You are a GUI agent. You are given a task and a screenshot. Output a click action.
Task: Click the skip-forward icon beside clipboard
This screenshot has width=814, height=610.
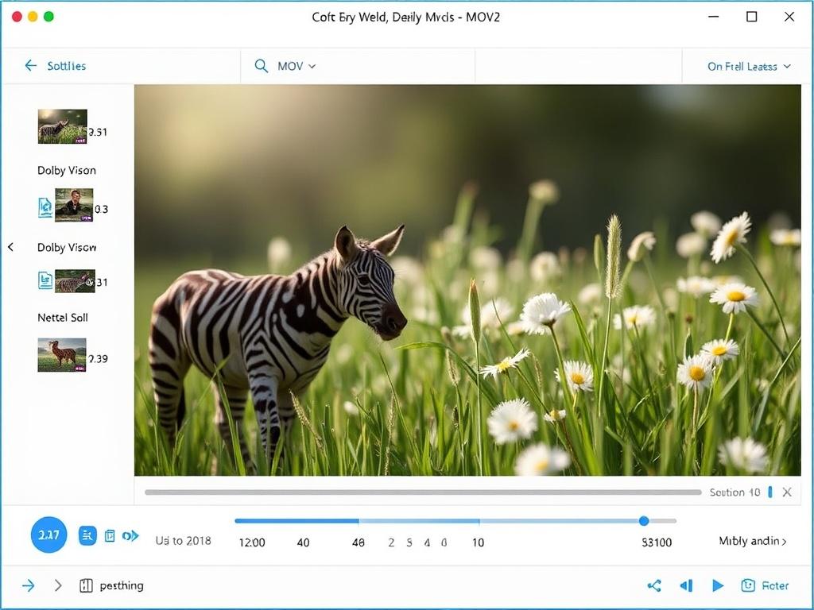(x=130, y=536)
